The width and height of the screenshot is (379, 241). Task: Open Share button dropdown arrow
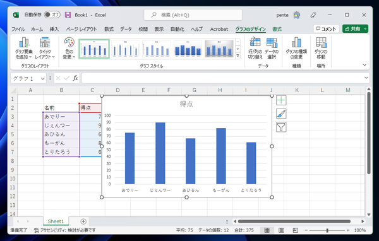[x=366, y=29]
